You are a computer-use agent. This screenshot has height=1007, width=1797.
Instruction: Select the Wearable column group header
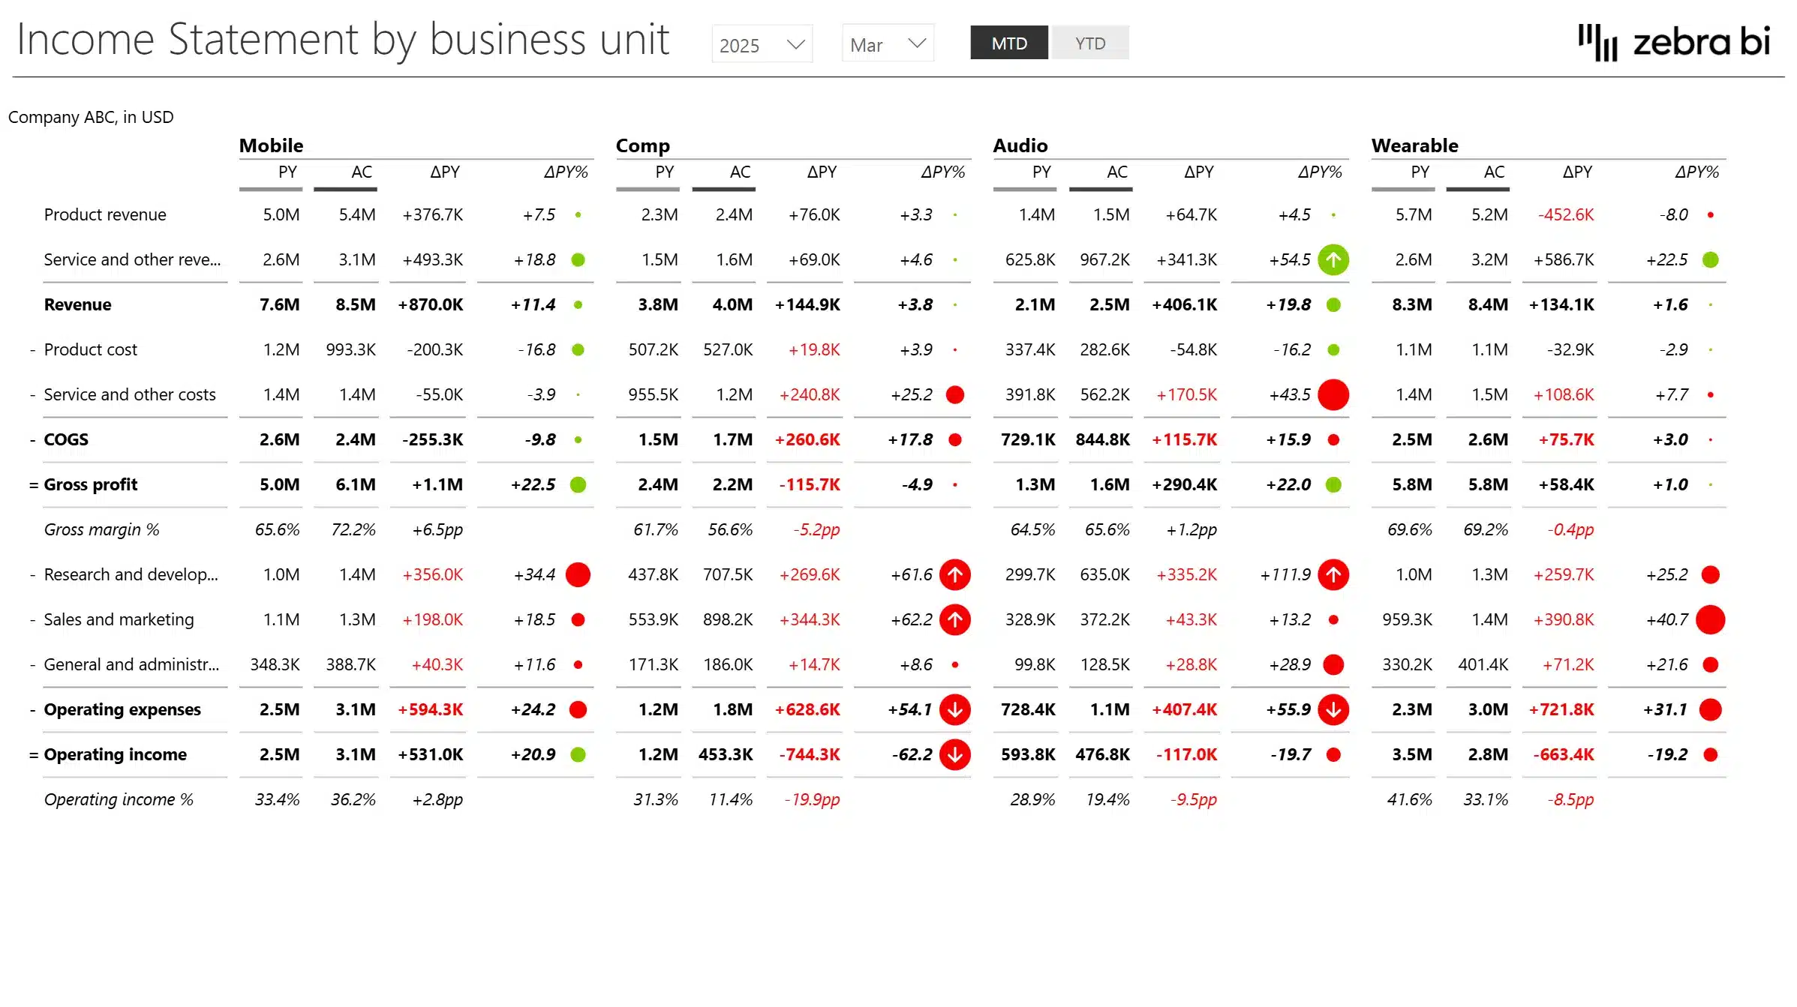coord(1414,145)
